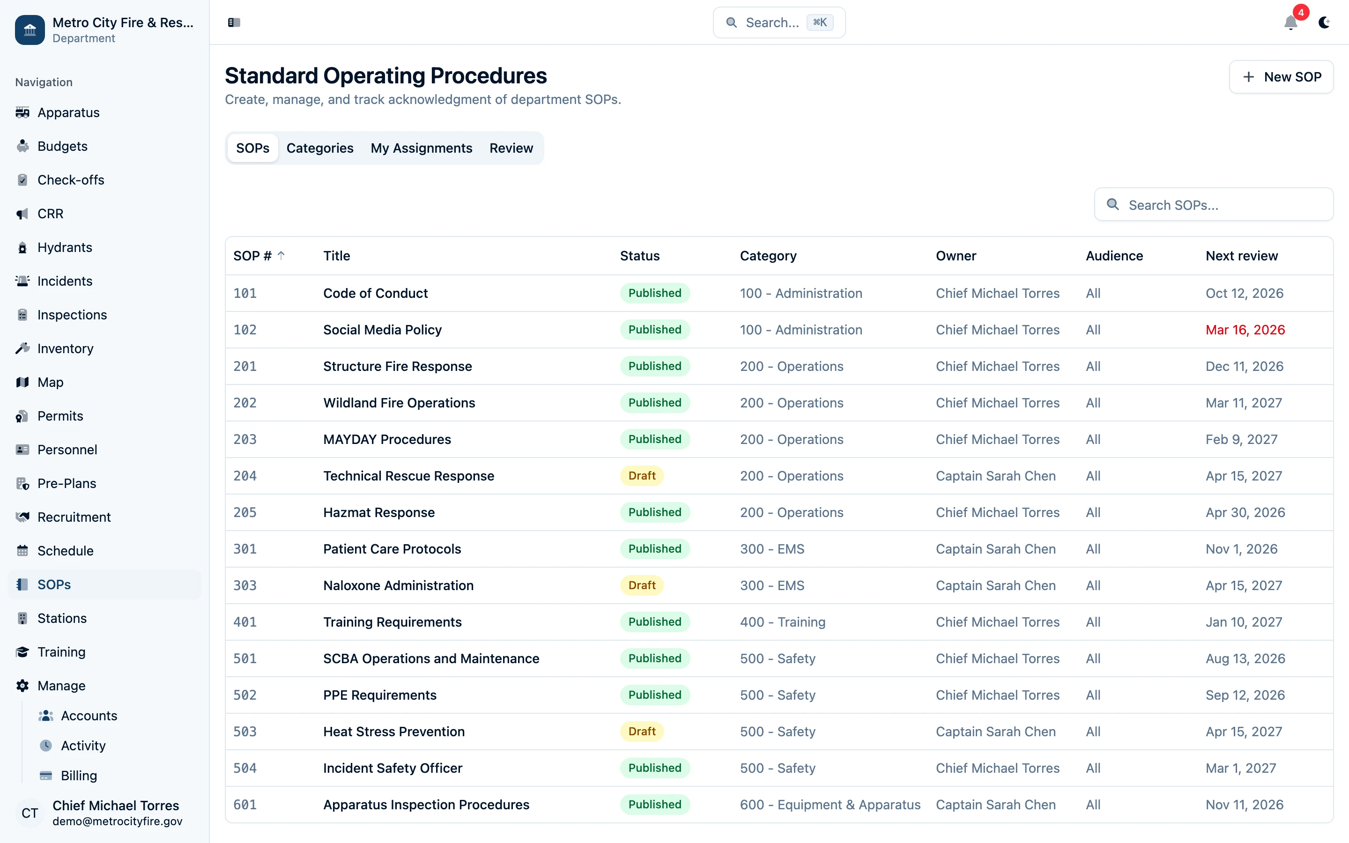
Task: Collapse the Manage section in the sidebar
Action: pyautogui.click(x=61, y=685)
